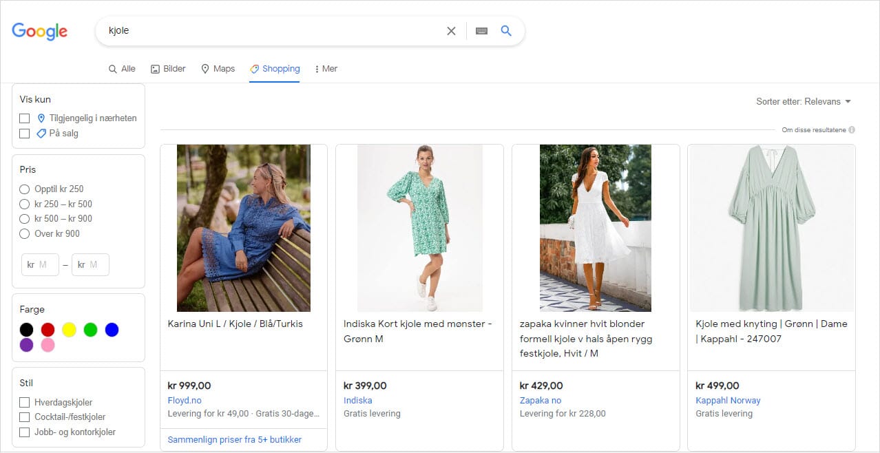Image resolution: width=880 pixels, height=453 pixels.
Task: Select the green color swatch
Action: [x=90, y=330]
